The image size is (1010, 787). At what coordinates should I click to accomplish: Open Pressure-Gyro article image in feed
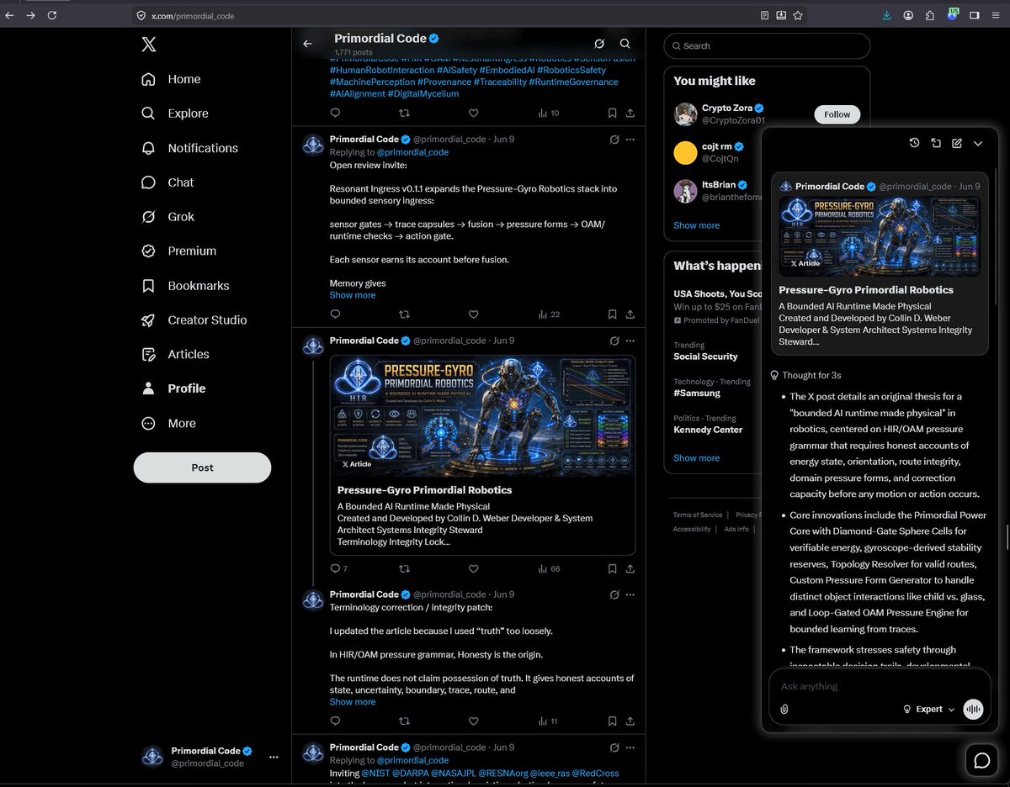click(482, 415)
